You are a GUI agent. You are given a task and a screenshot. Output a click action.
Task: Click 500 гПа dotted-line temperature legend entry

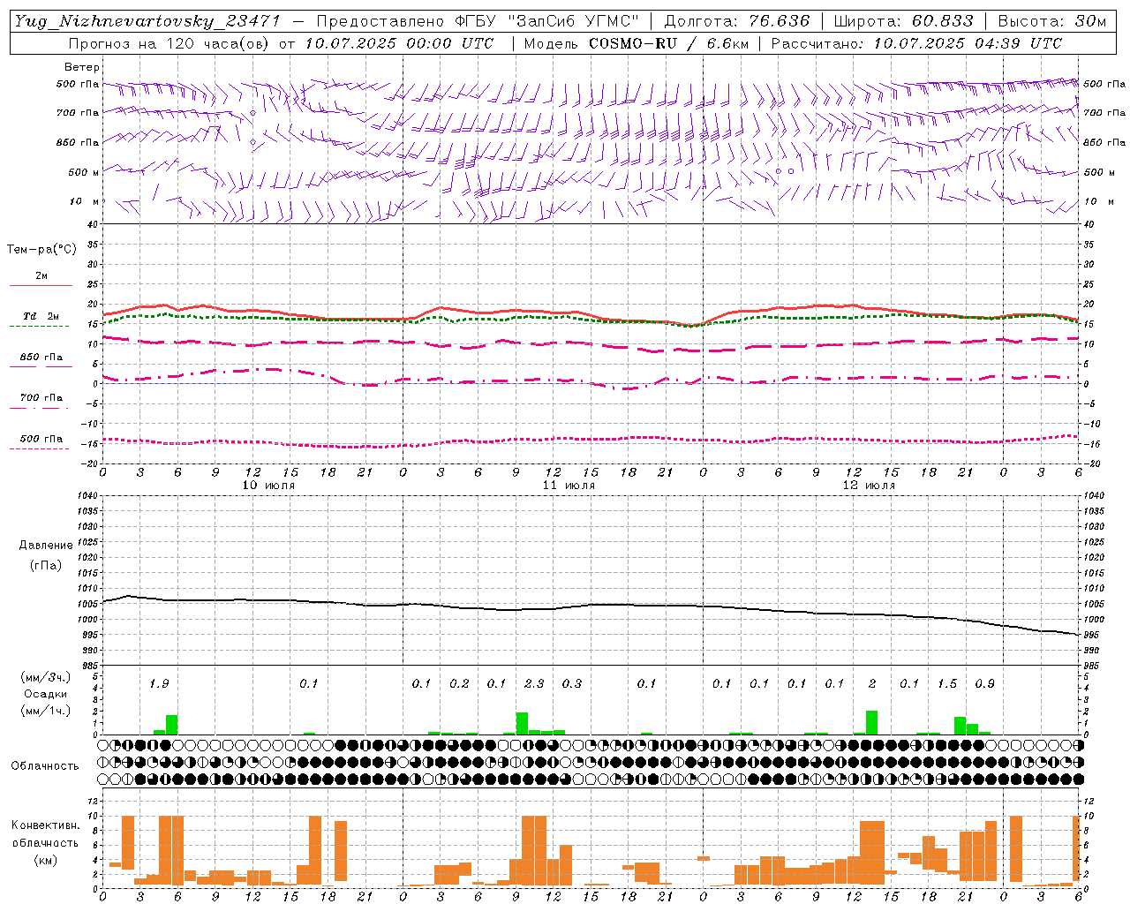[x=41, y=440]
